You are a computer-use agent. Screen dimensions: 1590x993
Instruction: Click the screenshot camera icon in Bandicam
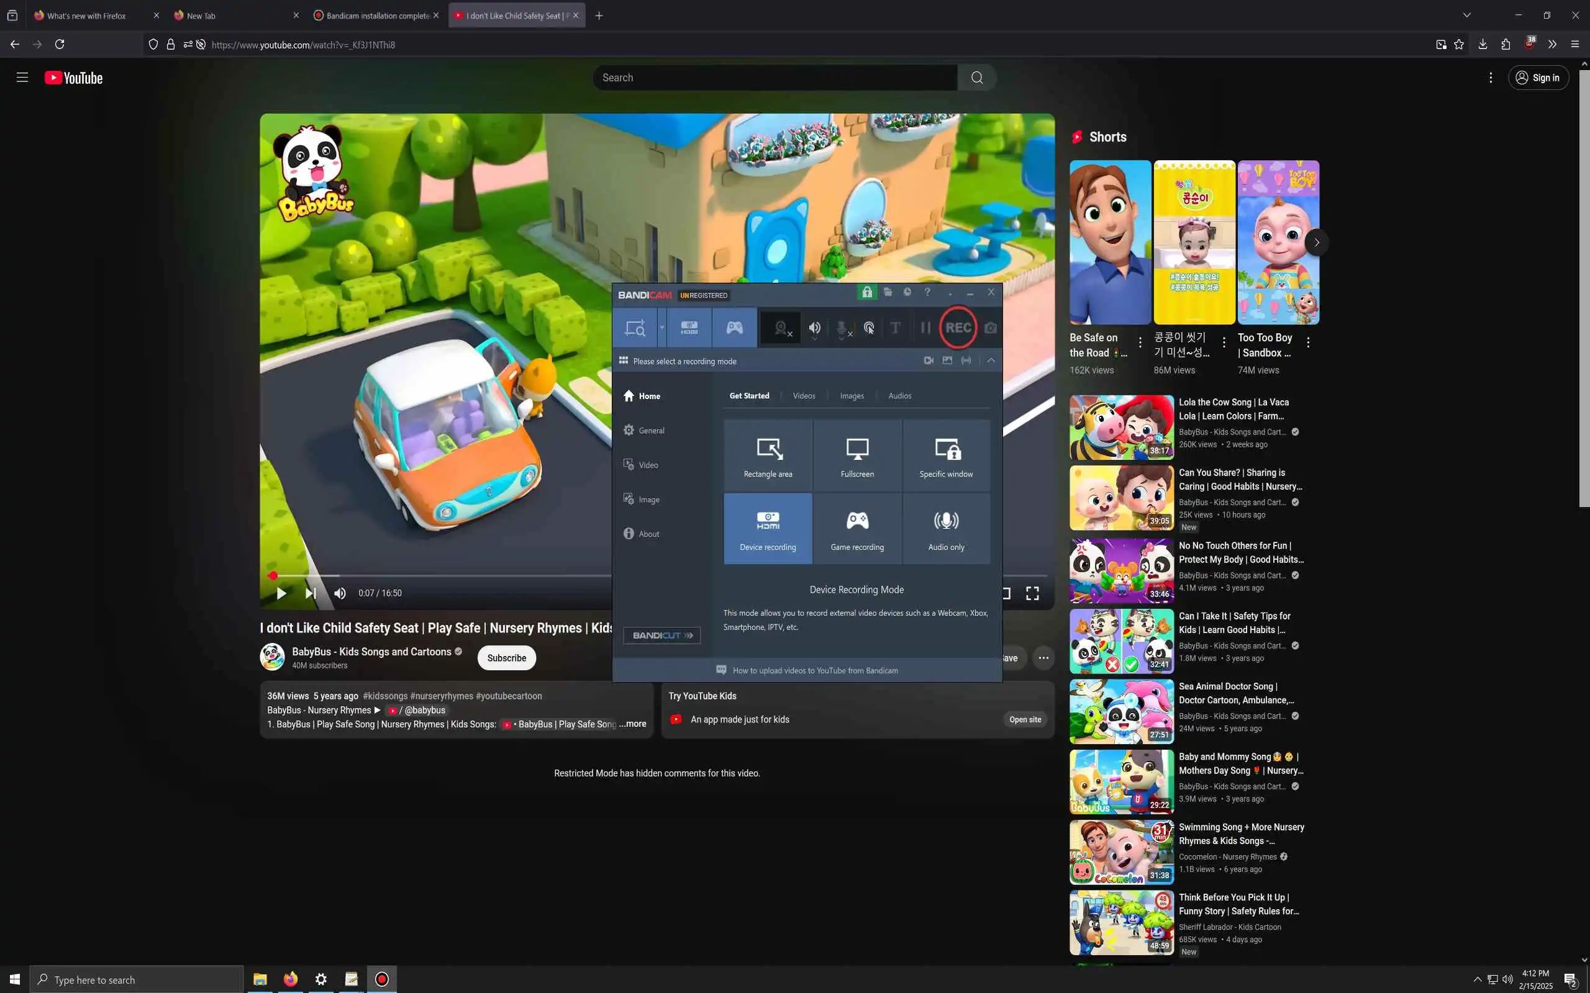[990, 327]
